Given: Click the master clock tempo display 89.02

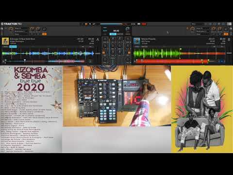Looking at the screenshot, I should (116, 31).
